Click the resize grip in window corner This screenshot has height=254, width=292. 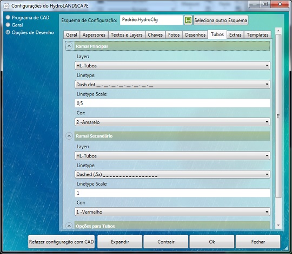pos(286,248)
